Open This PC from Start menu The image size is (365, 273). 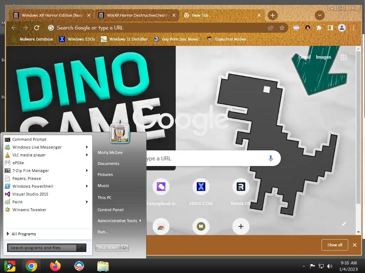104,198
